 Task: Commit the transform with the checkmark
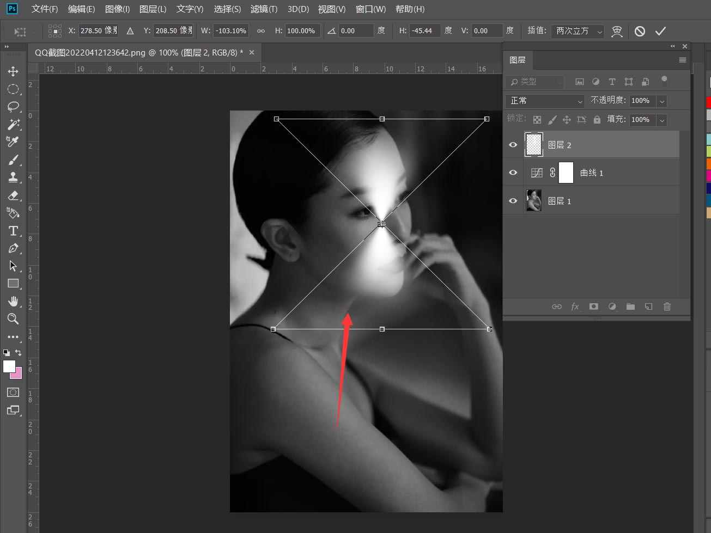coord(660,31)
